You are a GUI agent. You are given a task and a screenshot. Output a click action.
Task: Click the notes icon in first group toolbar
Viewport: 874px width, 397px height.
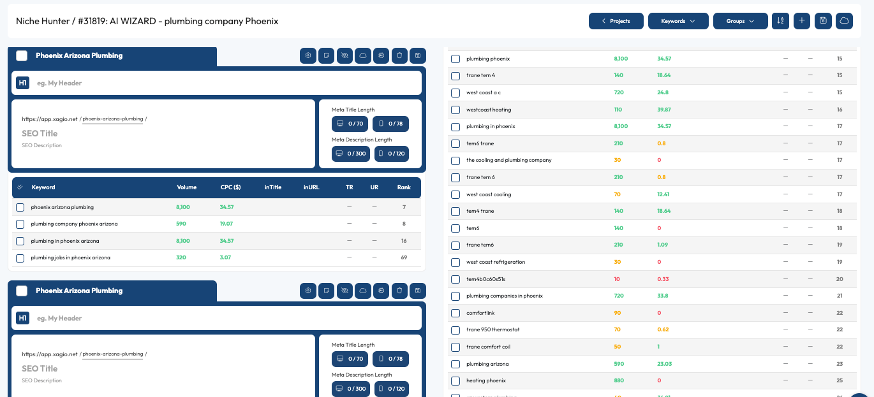[326, 55]
